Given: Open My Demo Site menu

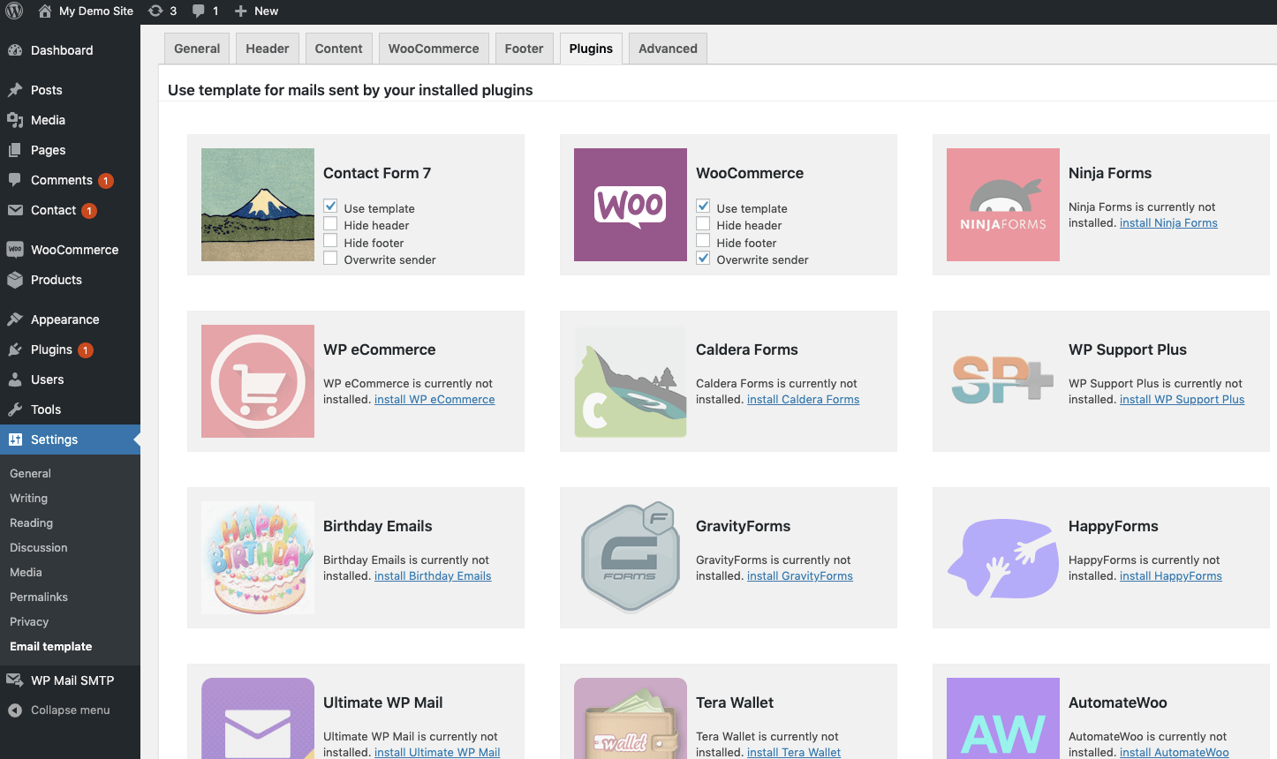Looking at the screenshot, I should [x=95, y=11].
